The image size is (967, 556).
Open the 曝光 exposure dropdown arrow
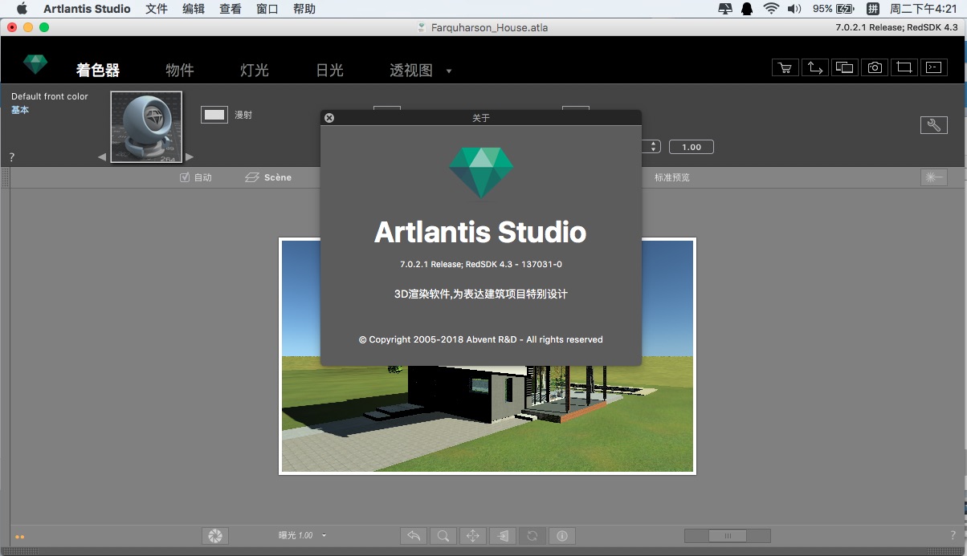pos(324,535)
